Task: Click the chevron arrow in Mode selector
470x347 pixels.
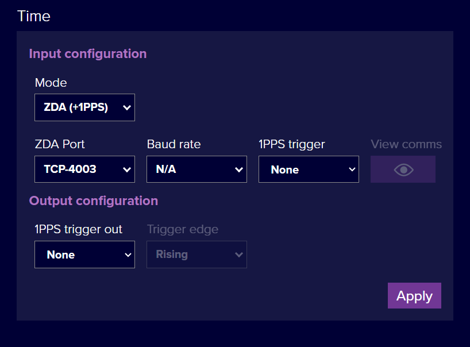Action: 127,107
